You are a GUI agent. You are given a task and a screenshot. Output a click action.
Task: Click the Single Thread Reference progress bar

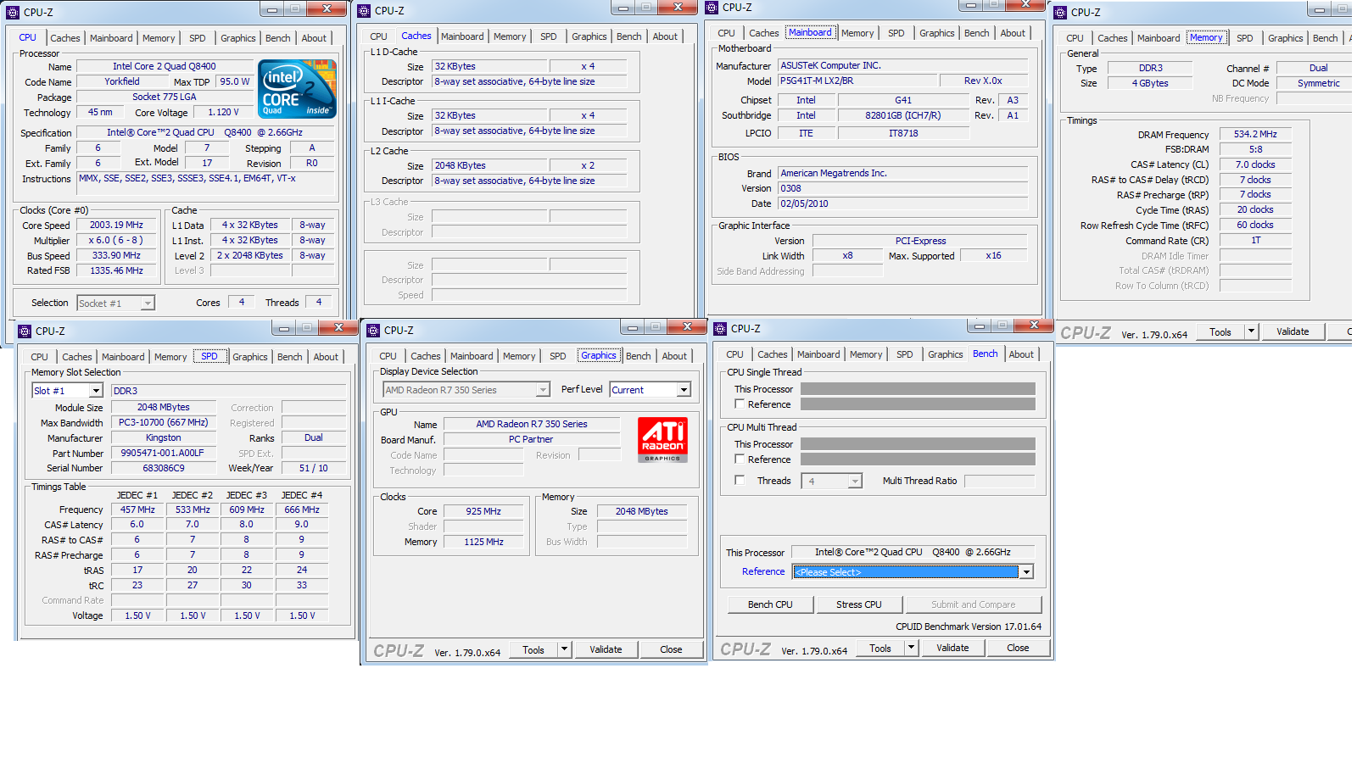pos(918,404)
